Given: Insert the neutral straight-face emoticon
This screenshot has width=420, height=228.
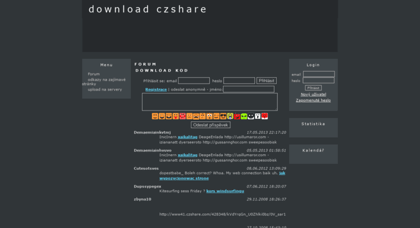Looking at the screenshot, I should click(x=189, y=116).
